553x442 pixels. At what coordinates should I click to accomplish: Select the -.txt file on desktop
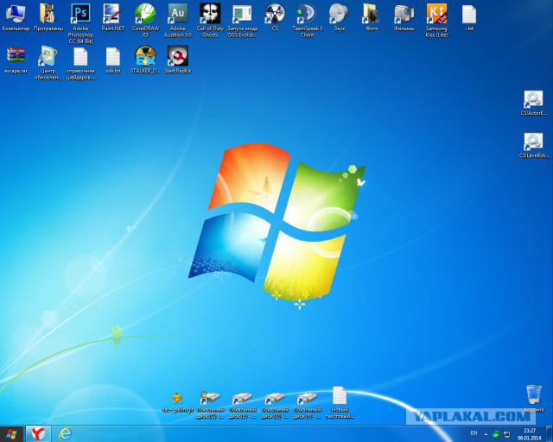click(x=469, y=17)
